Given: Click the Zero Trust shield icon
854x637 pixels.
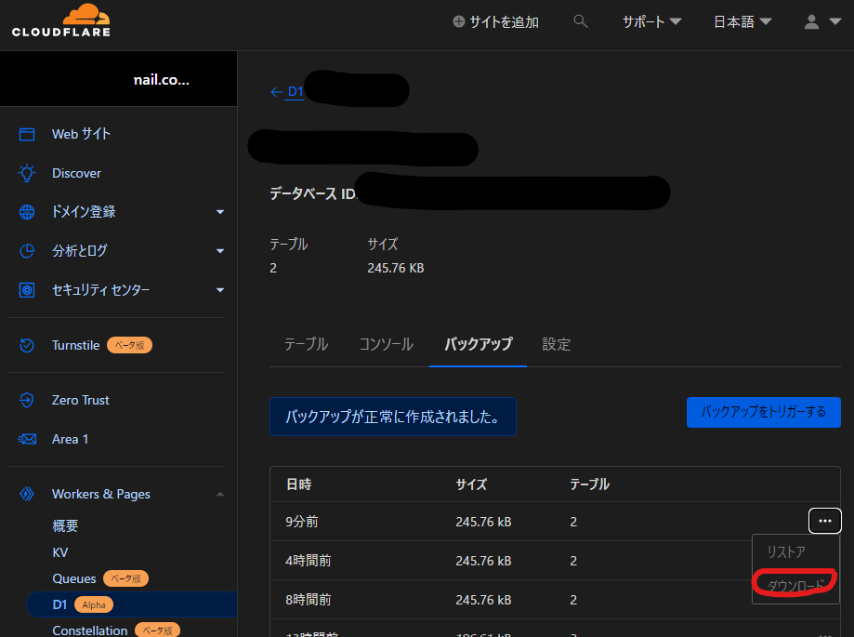Looking at the screenshot, I should coord(27,400).
